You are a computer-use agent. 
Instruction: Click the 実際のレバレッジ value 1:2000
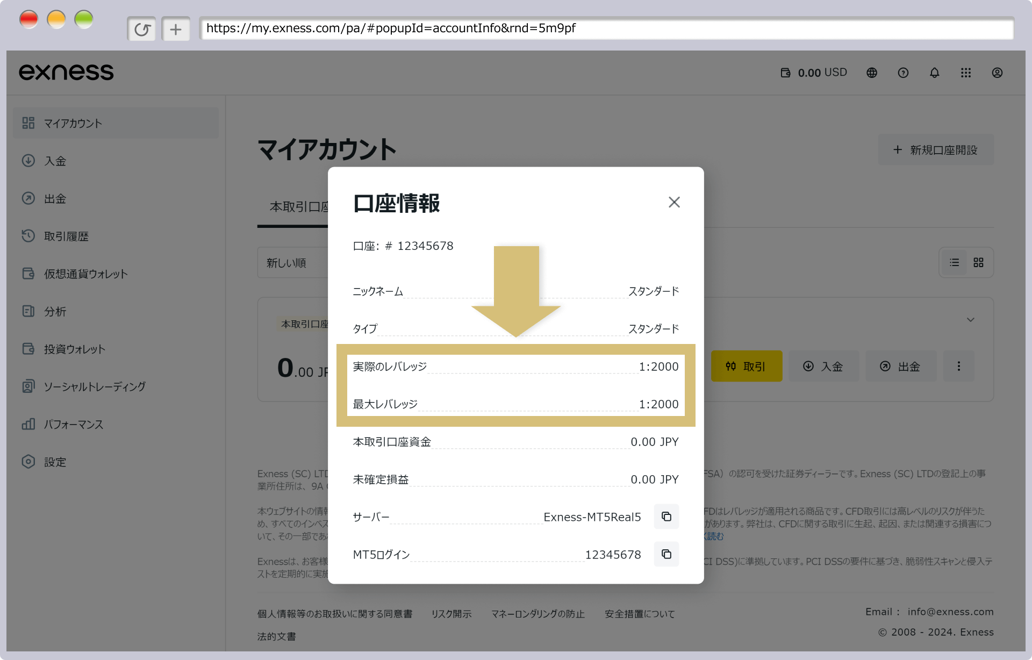658,367
